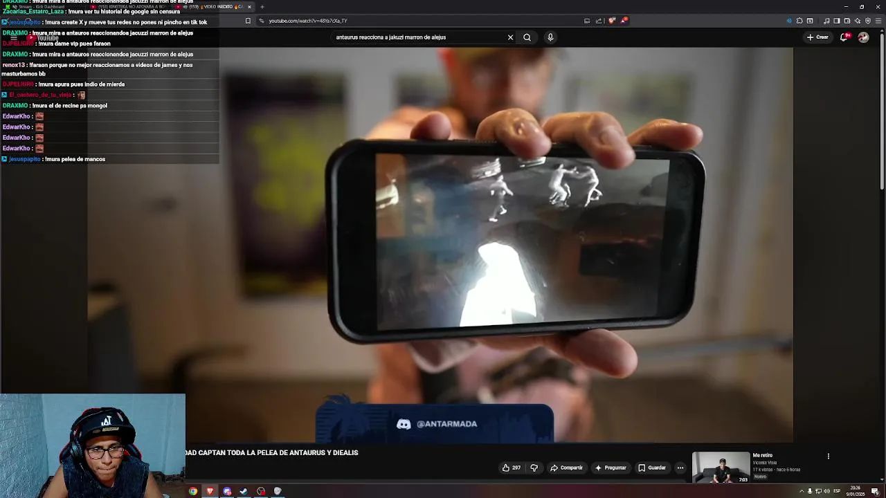
Task: Click the Compartir button
Action: click(566, 468)
